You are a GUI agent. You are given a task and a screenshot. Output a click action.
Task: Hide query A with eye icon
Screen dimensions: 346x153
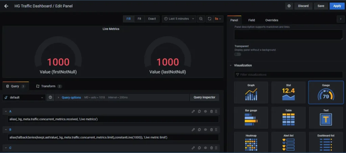point(205,111)
